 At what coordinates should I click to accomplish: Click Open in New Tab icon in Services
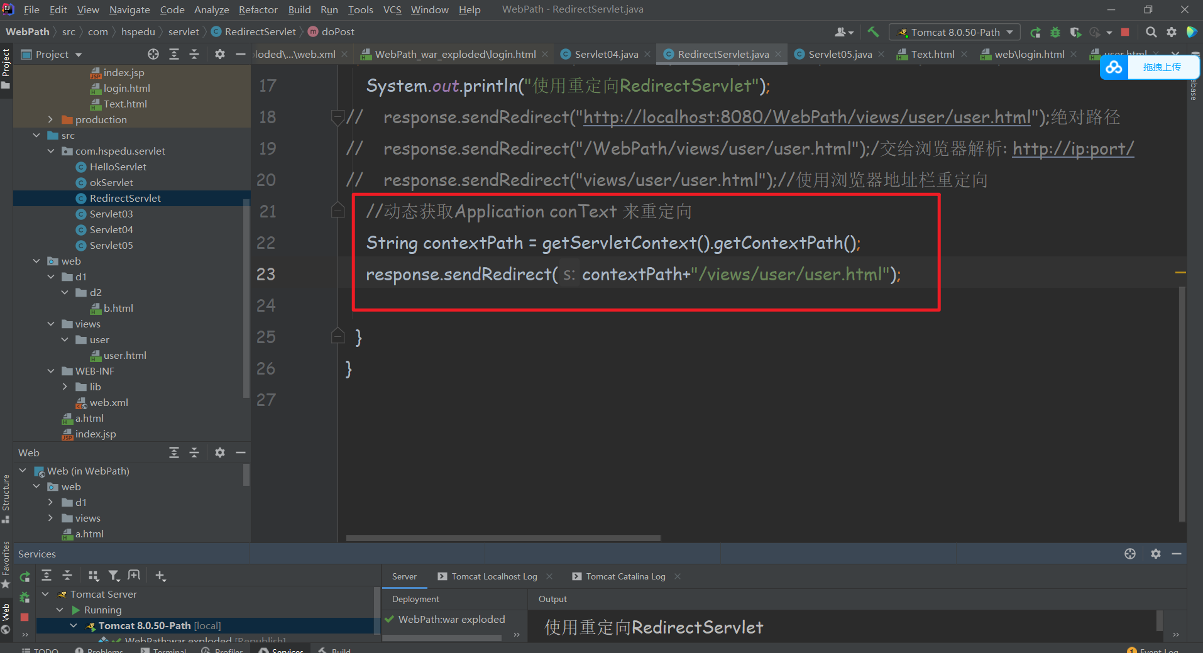click(x=134, y=576)
